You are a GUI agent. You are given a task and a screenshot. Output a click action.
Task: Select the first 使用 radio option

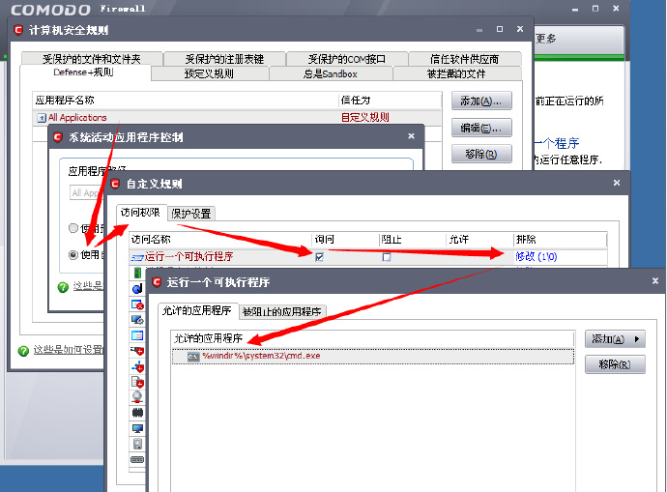click(73, 228)
